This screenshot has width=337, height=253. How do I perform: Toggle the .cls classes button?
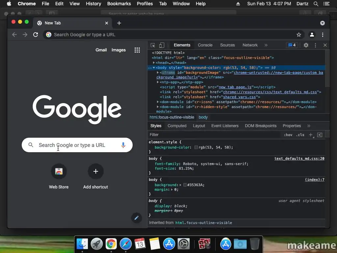(x=300, y=135)
